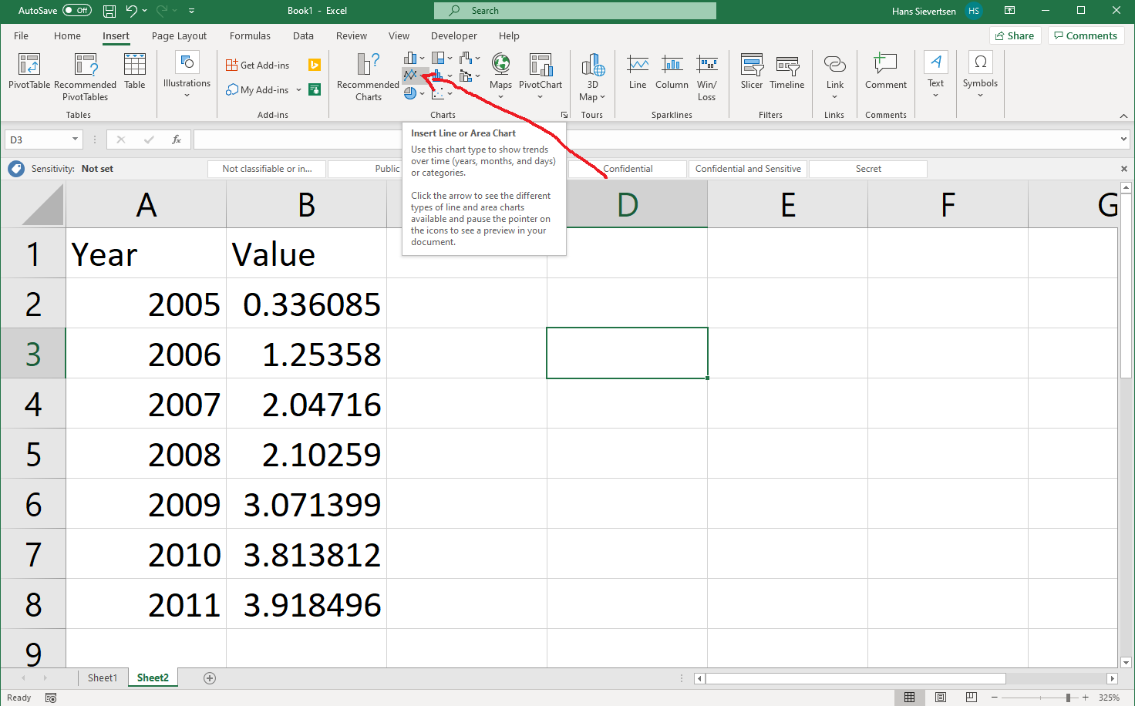Open the Bing Maps add-in icon
Image resolution: width=1135 pixels, height=706 pixels.
[x=315, y=66]
